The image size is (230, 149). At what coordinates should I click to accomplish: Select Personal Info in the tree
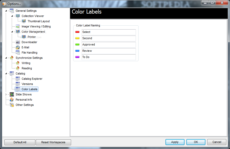[24, 100]
